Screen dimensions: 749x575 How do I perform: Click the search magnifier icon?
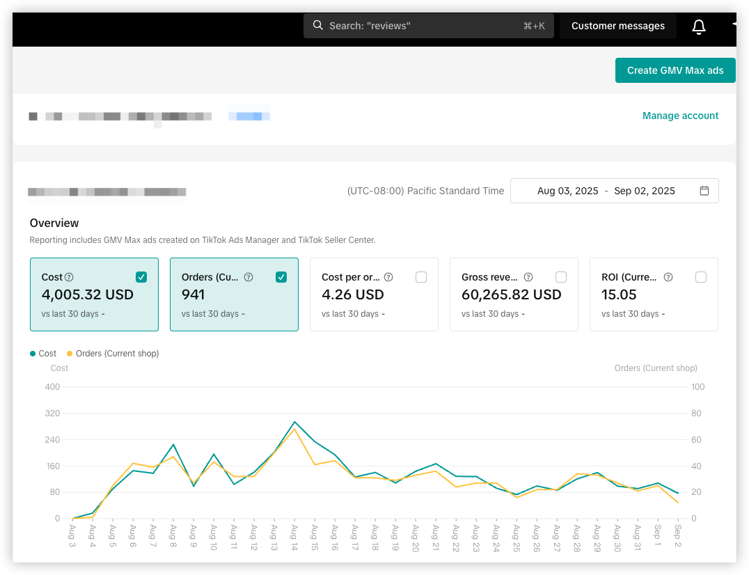click(x=318, y=26)
